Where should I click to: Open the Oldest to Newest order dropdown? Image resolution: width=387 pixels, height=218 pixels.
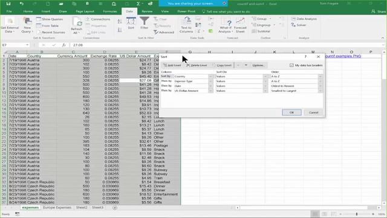click(x=320, y=86)
